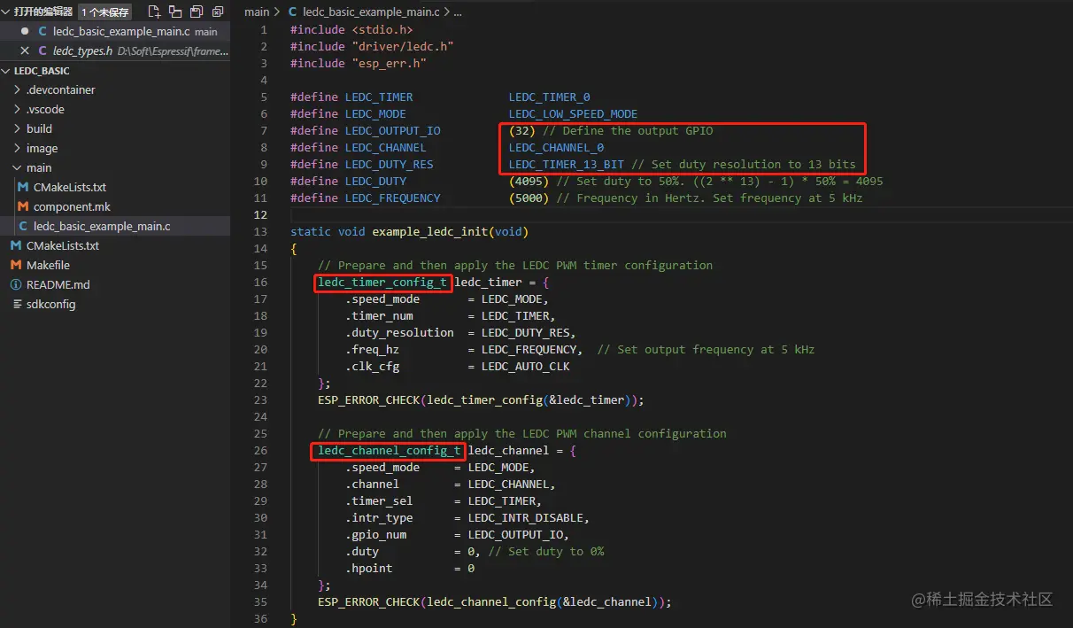
Task: Collapse the open editors section
Action: click(6, 12)
